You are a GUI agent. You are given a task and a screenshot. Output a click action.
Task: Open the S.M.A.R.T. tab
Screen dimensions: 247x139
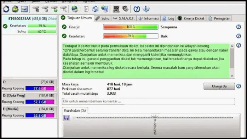(124, 18)
